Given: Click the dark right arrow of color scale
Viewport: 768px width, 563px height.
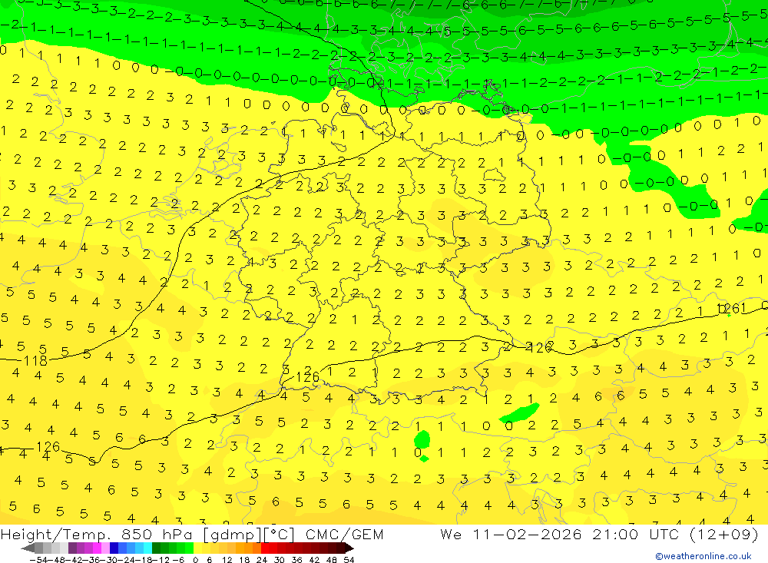Looking at the screenshot, I should tap(349, 548).
